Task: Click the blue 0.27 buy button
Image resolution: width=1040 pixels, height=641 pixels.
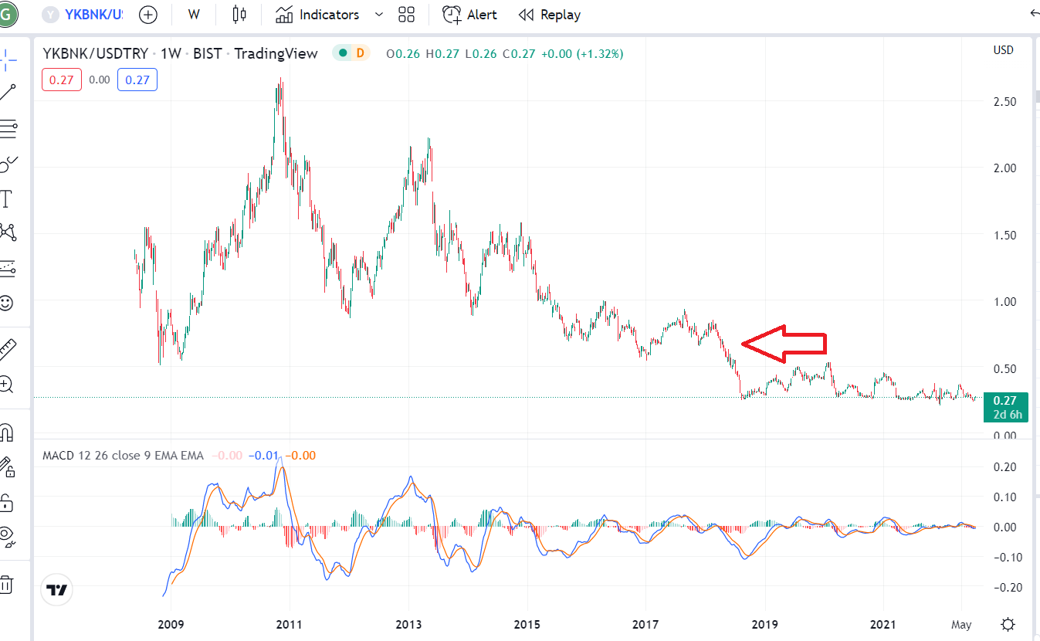Action: click(137, 80)
